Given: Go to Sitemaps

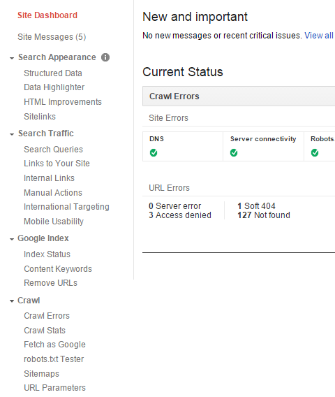Looking at the screenshot, I should coord(41,374).
